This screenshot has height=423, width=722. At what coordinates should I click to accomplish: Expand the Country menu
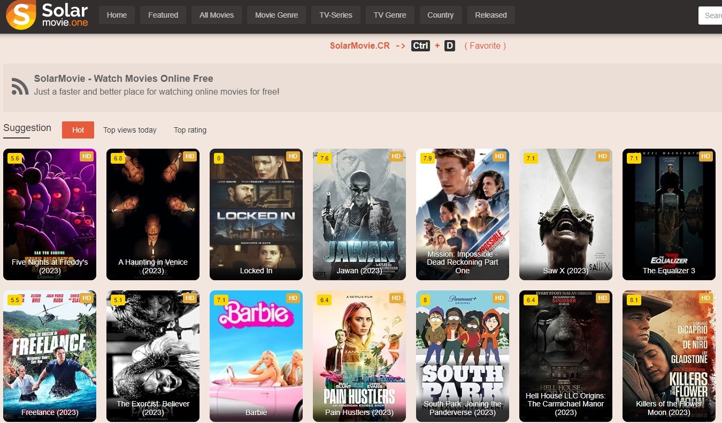[x=441, y=15]
